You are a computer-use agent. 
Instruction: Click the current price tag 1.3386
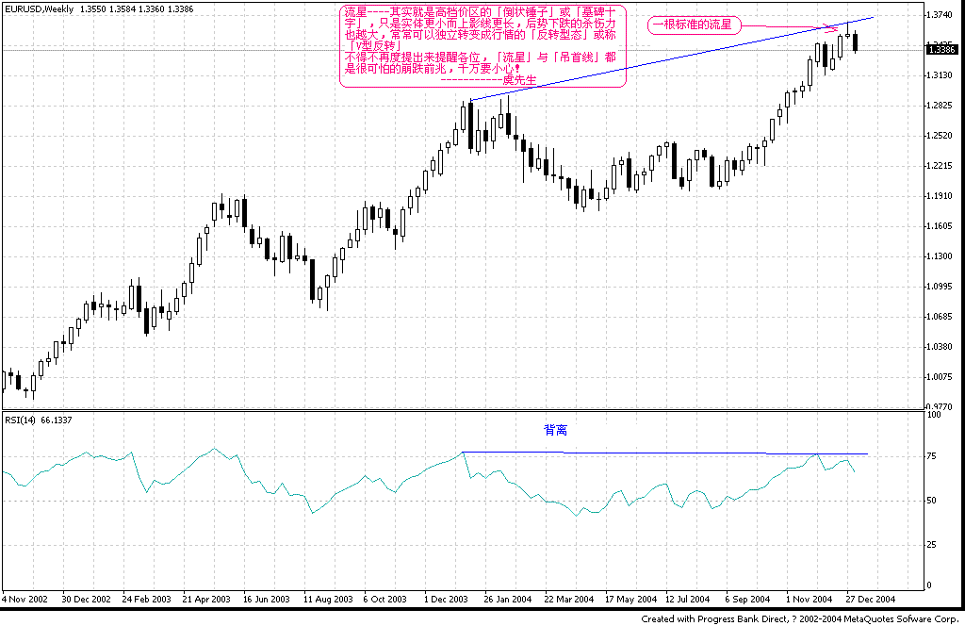tap(941, 50)
